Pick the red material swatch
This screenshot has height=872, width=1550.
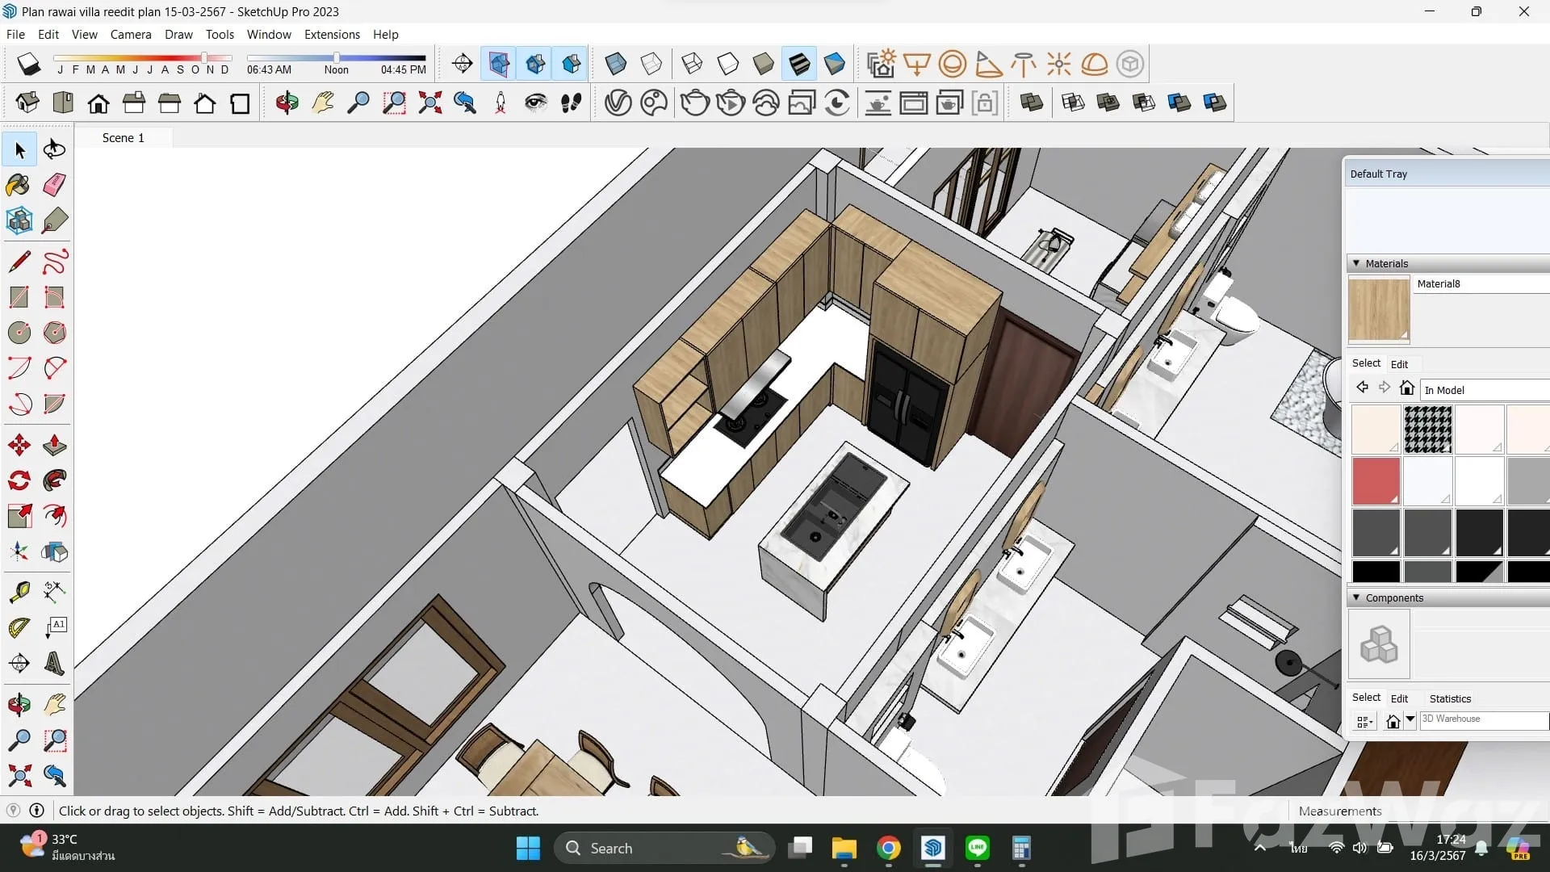(x=1376, y=480)
